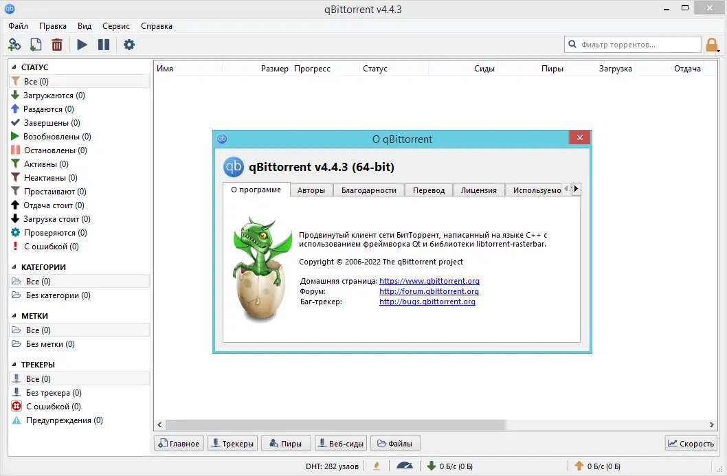Select the Простаивают (0) status filter
The image size is (727, 476).
point(79,192)
